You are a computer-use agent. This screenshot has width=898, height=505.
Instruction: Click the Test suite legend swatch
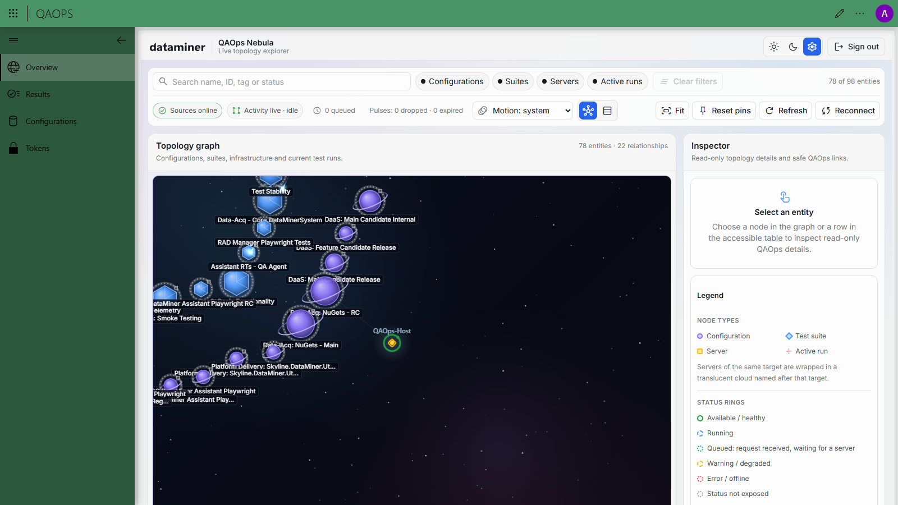tap(789, 336)
